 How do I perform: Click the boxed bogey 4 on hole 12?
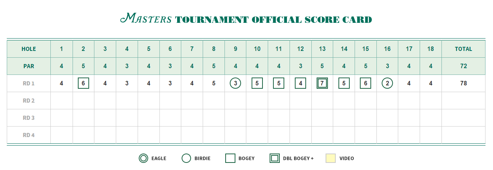click(x=300, y=84)
